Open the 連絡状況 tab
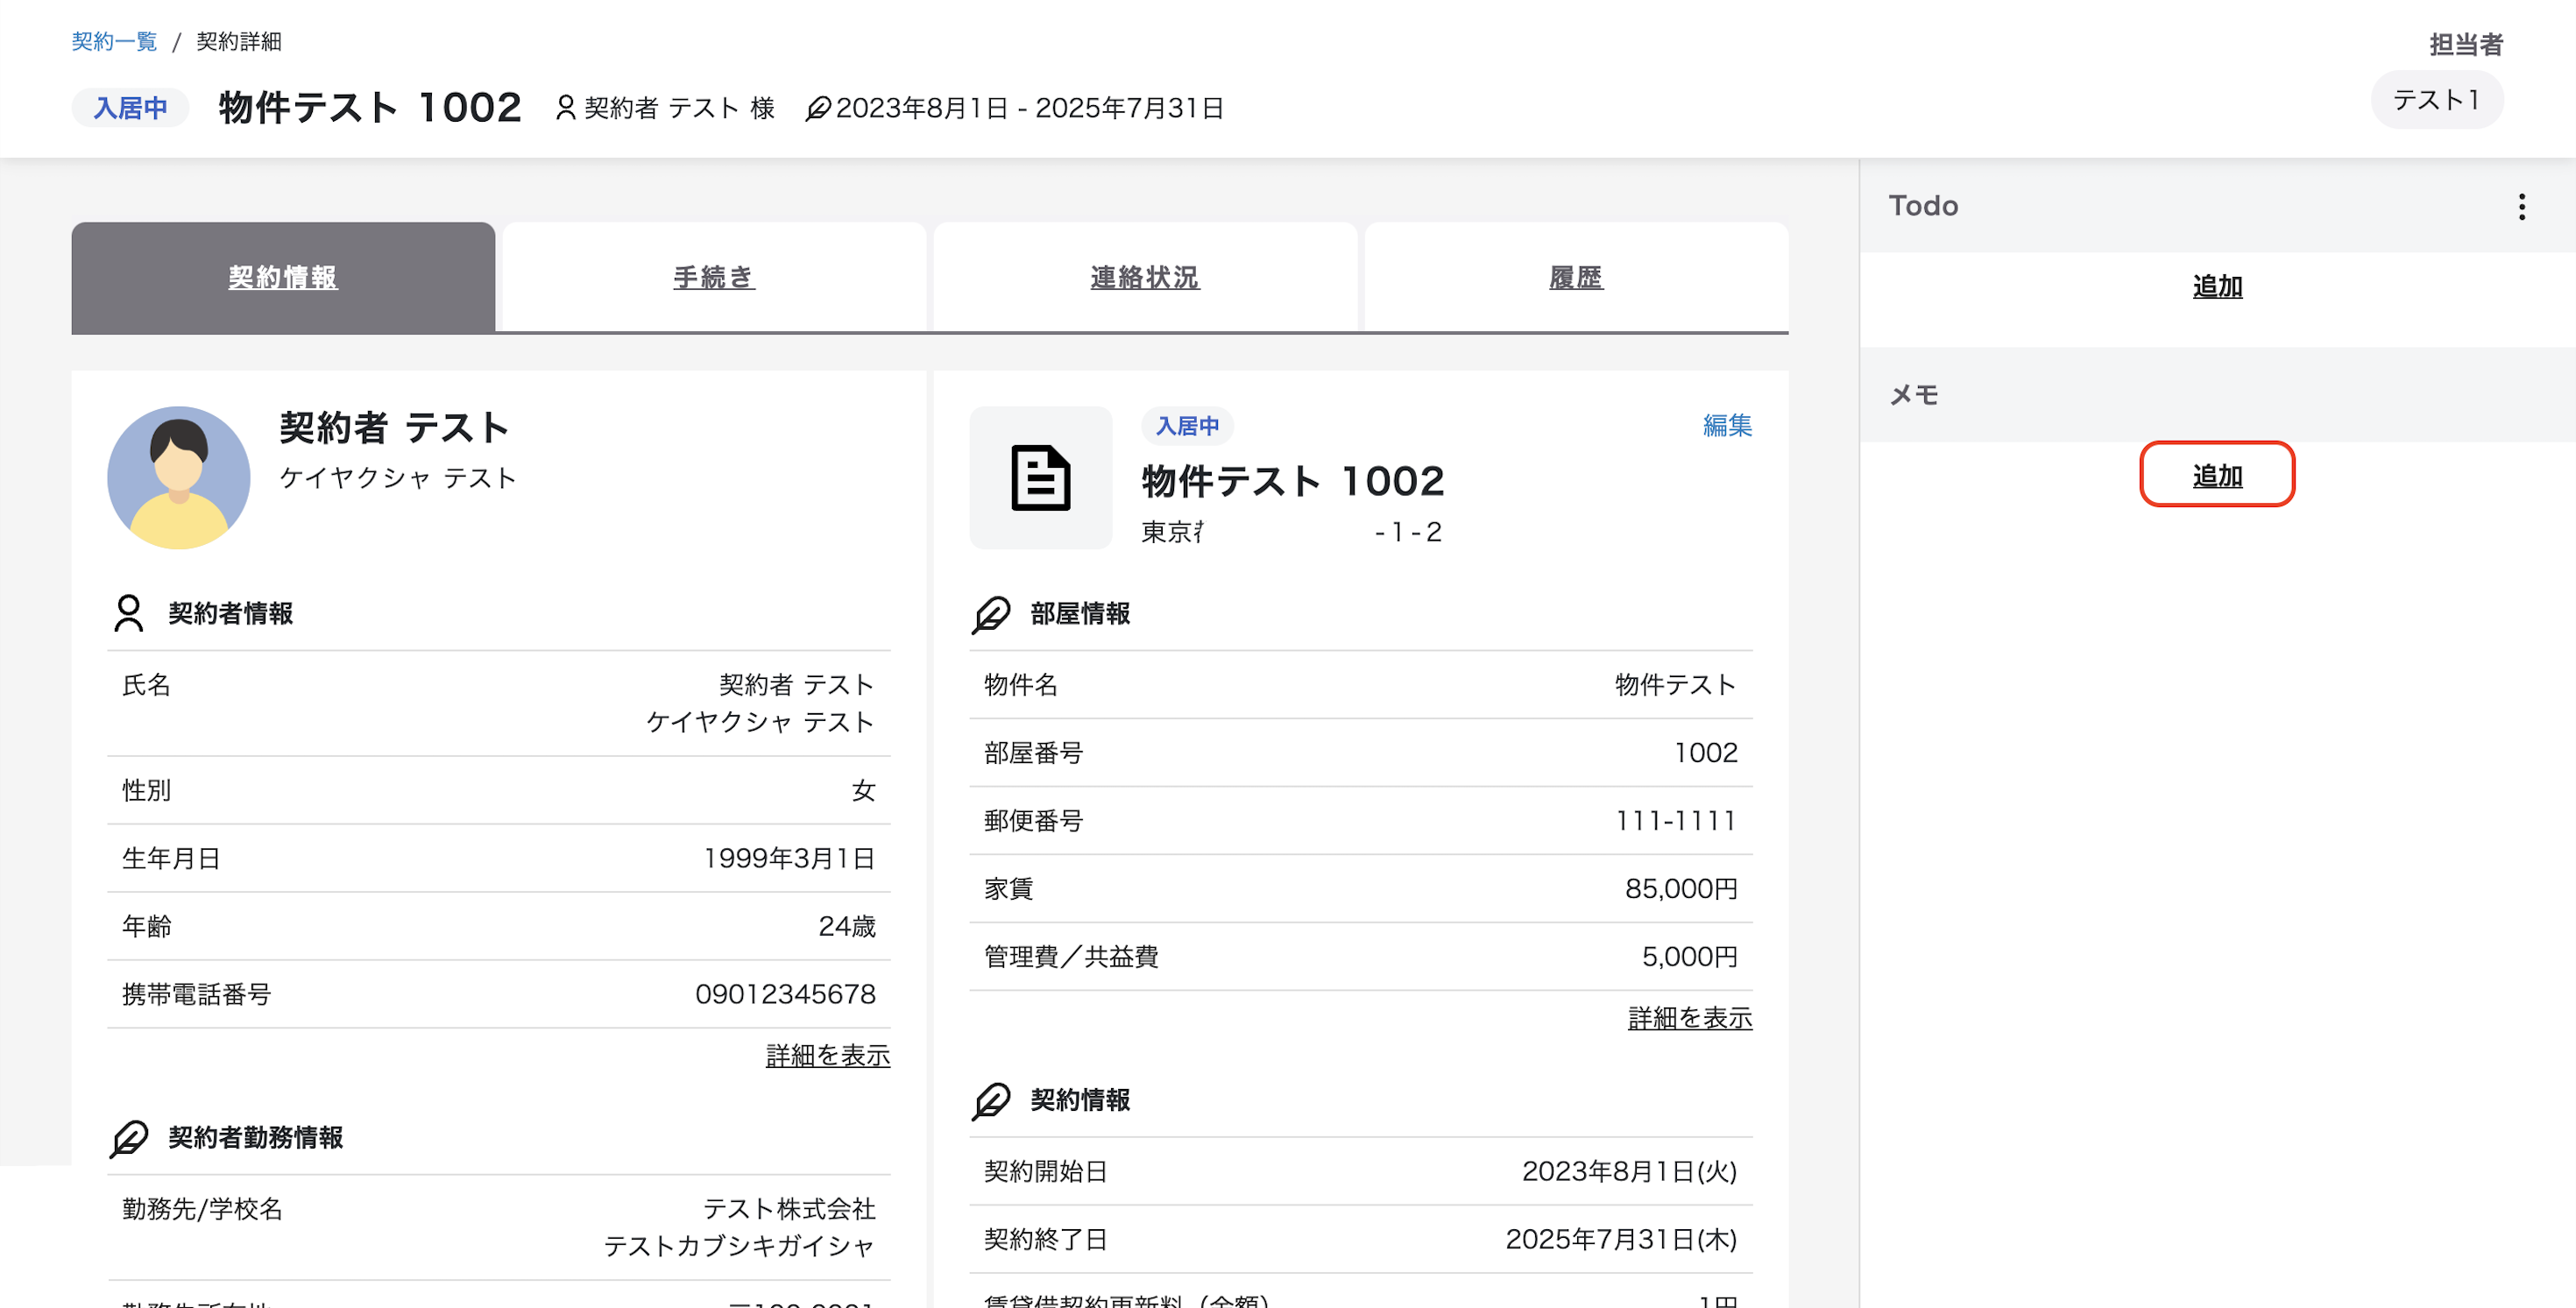The width and height of the screenshot is (2576, 1308). point(1145,277)
